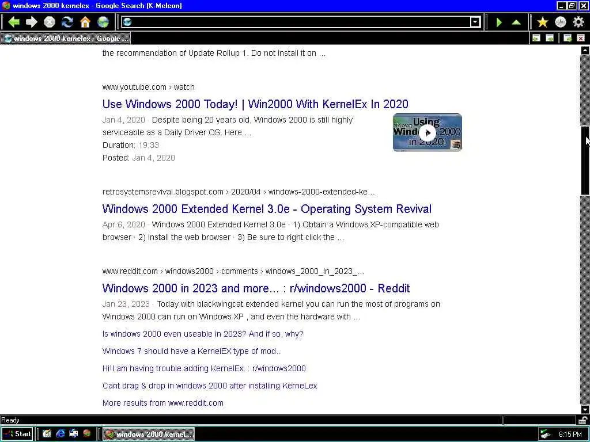590x442 pixels.
Task: Click the security padlock icon in the status bar
Action: (x=583, y=420)
